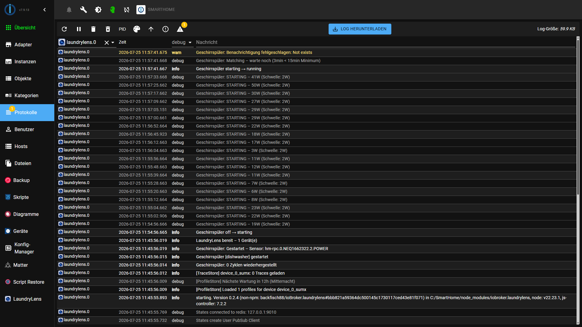
Task: Open Kategorien in sidebar
Action: [27, 95]
